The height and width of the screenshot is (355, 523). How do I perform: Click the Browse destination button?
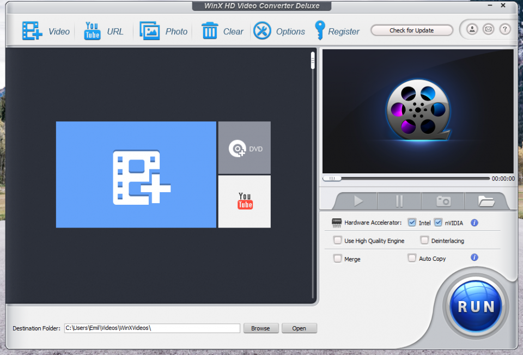click(260, 328)
